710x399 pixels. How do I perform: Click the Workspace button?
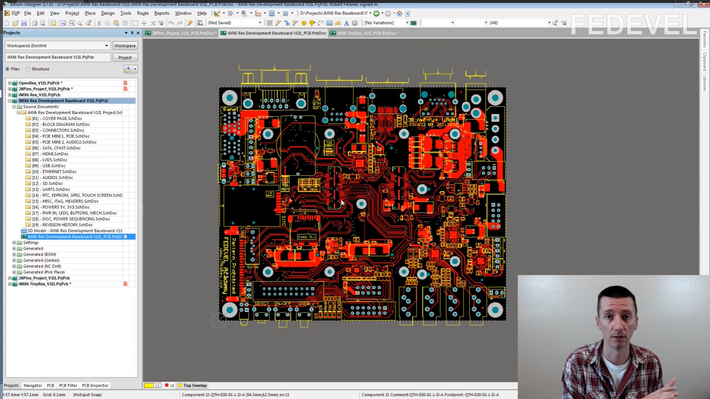click(x=125, y=46)
